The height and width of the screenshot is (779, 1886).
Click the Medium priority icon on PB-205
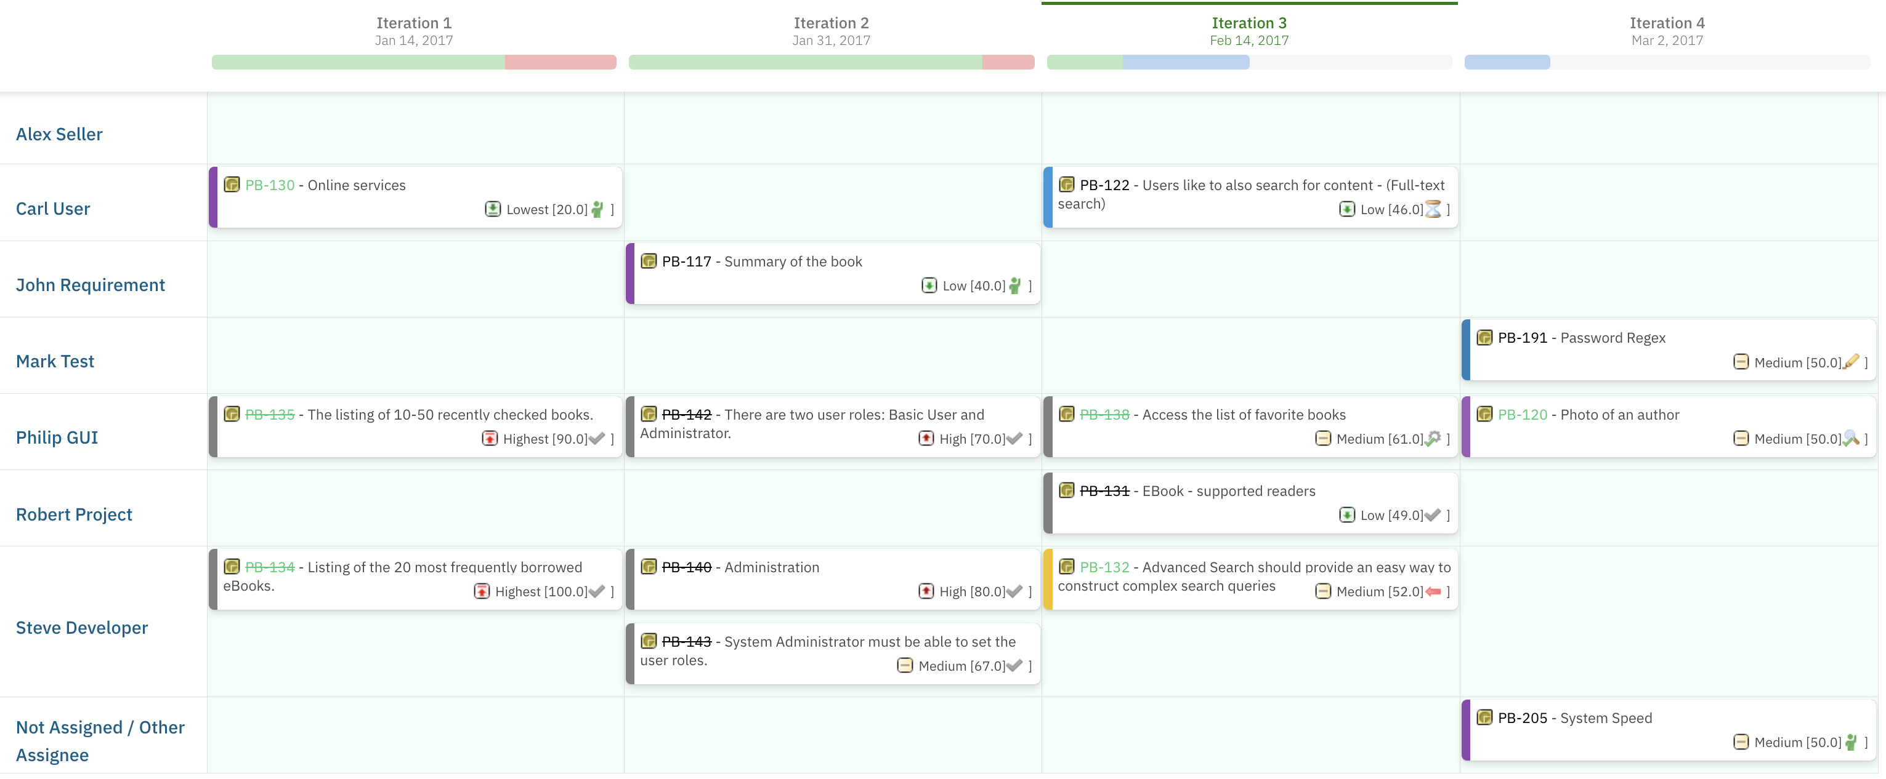1741,741
